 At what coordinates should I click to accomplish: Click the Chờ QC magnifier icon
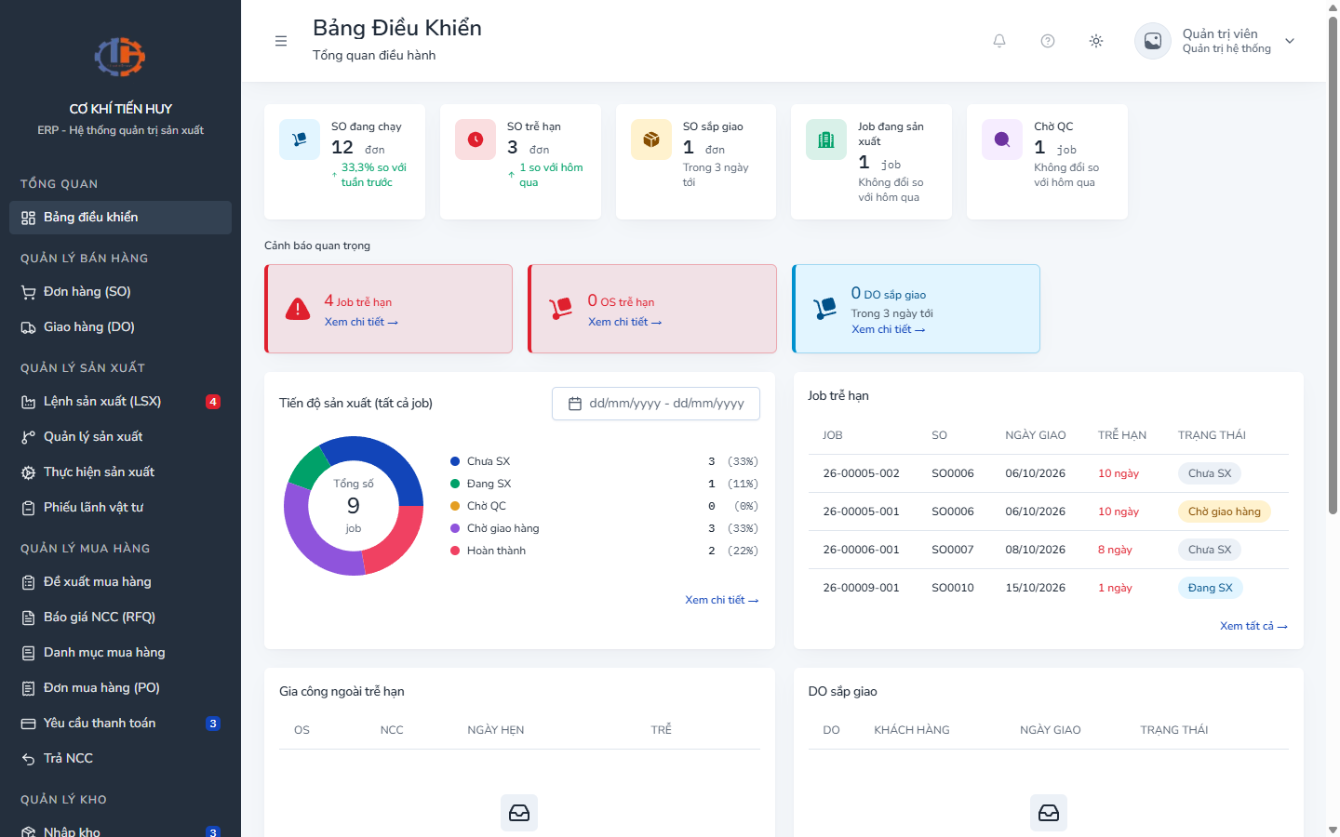[x=1002, y=139]
